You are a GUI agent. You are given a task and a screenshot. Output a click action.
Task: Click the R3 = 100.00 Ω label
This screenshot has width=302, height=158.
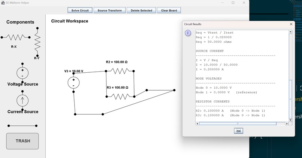point(118,88)
